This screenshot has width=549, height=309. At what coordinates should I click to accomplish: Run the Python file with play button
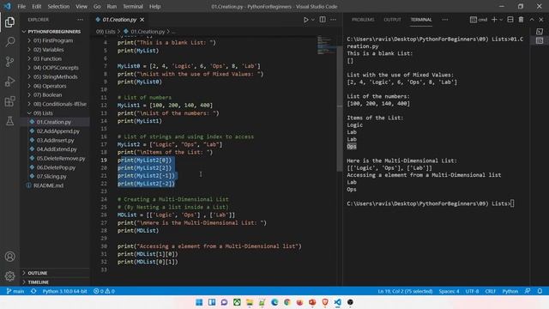click(305, 20)
